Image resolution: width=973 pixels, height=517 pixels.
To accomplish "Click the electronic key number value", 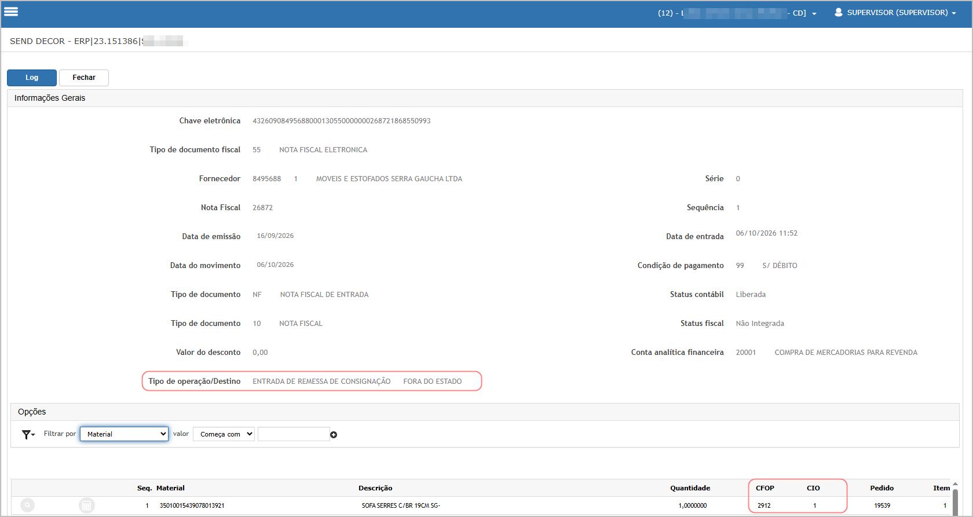I will (x=342, y=121).
